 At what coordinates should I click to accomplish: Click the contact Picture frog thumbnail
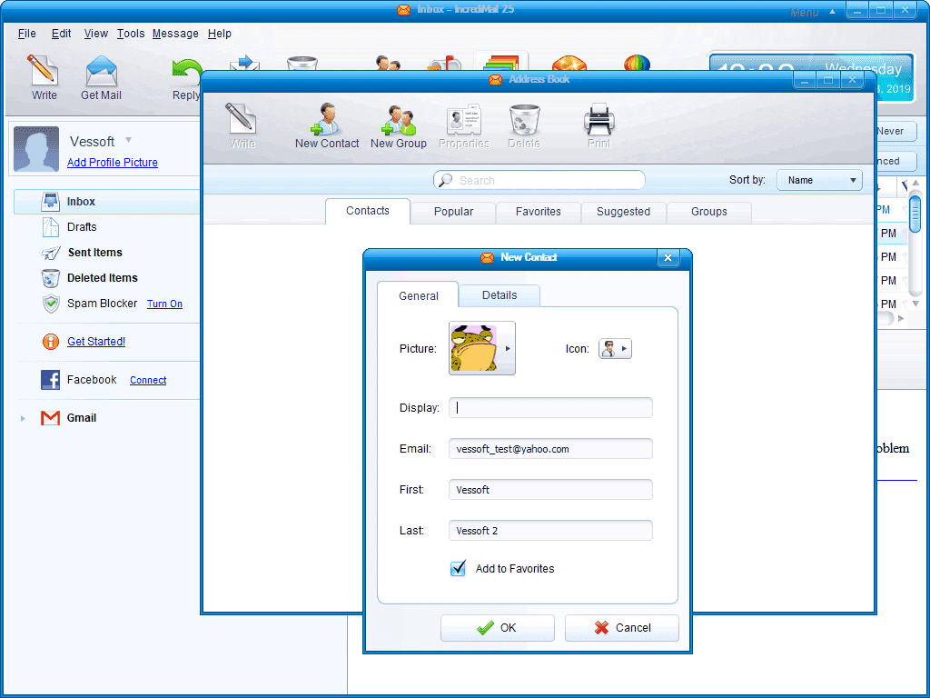point(473,348)
